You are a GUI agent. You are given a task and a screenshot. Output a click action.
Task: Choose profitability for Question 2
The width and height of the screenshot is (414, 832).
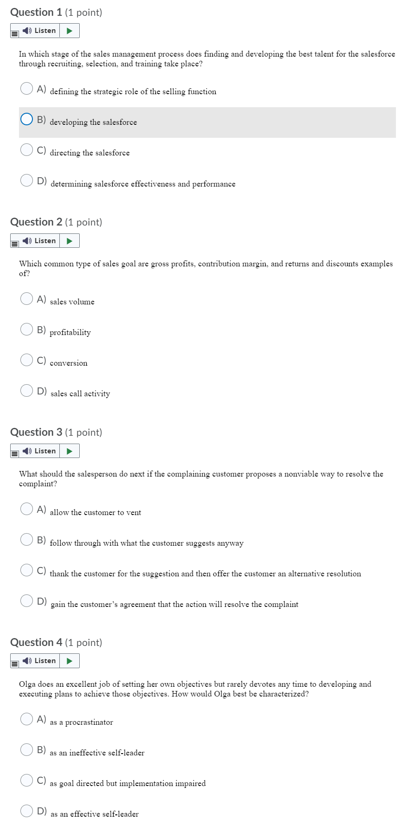point(26,329)
